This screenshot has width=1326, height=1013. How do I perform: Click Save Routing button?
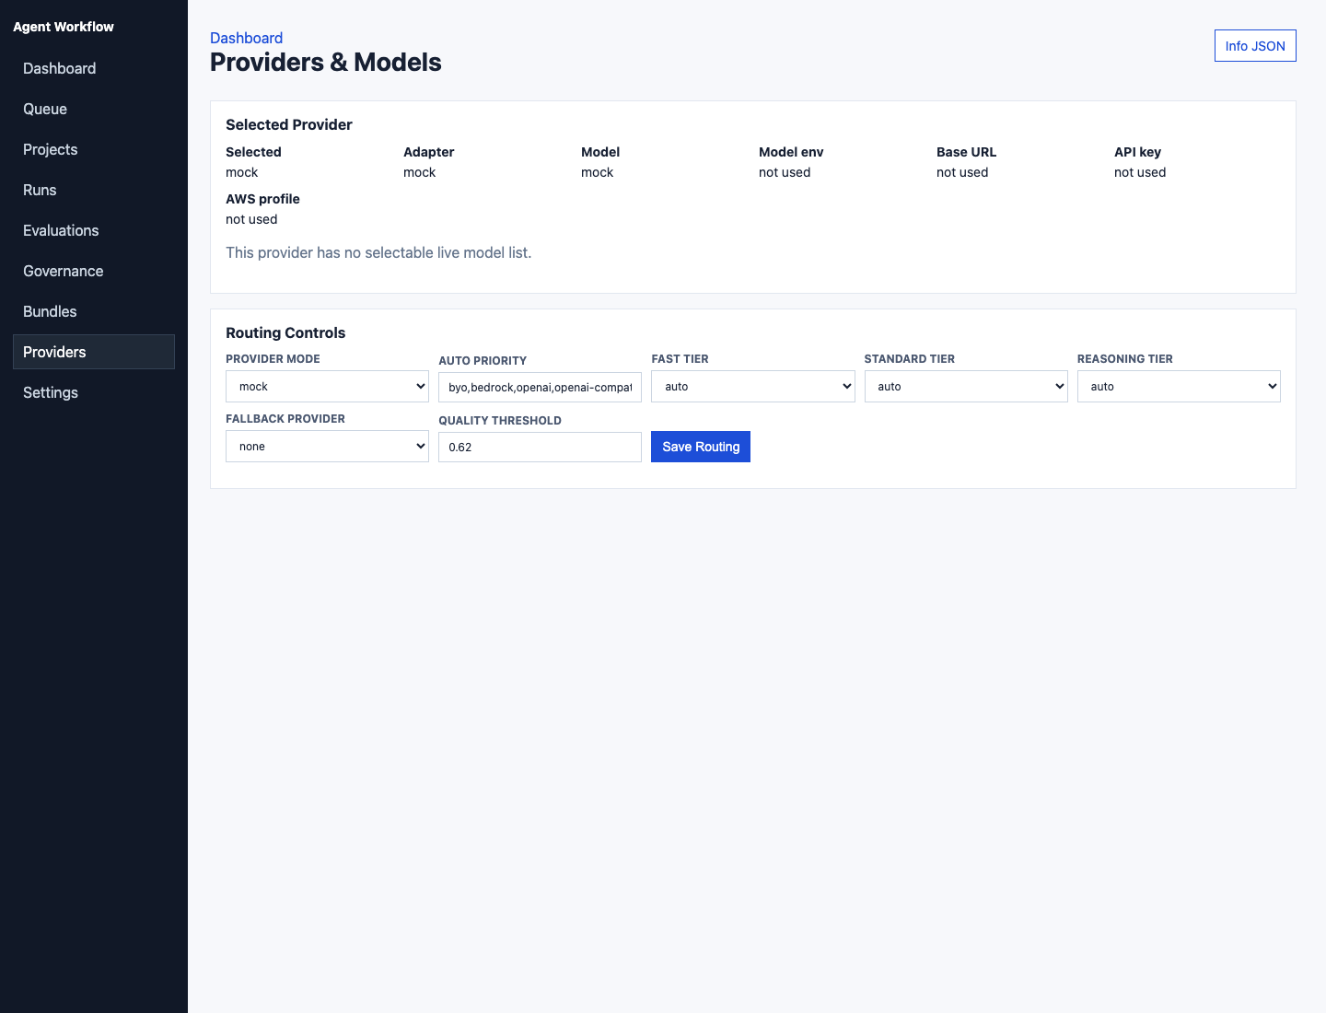click(x=701, y=447)
